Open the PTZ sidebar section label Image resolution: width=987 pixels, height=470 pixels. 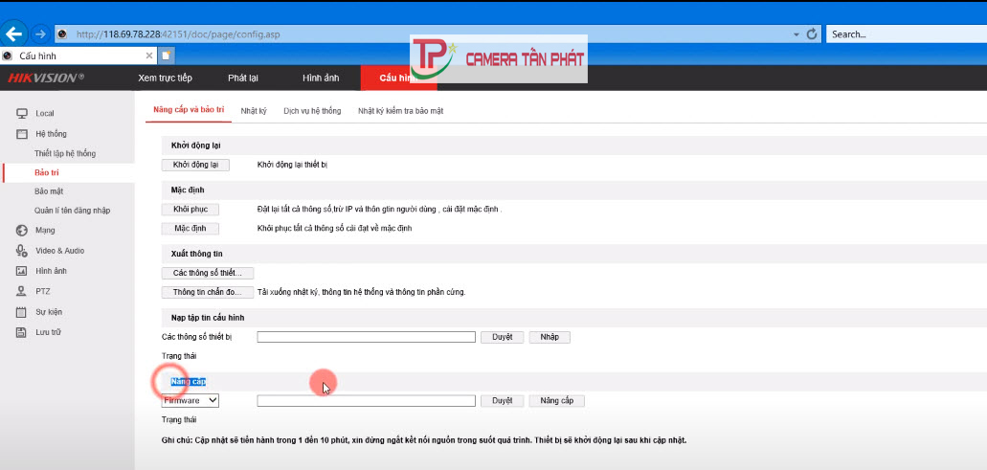click(43, 291)
